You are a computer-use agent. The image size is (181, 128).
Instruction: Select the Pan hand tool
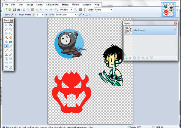(11, 38)
